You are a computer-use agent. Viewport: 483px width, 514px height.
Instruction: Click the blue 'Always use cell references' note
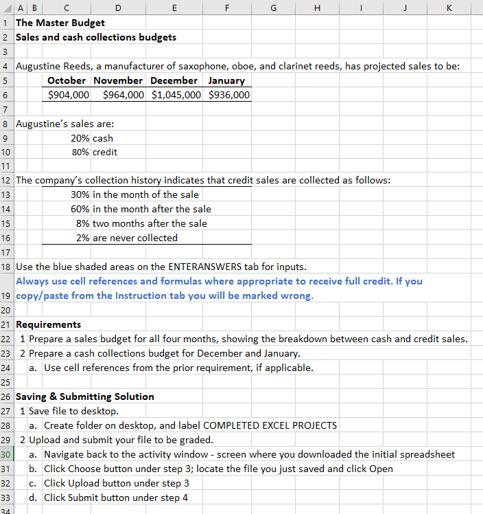click(x=219, y=288)
